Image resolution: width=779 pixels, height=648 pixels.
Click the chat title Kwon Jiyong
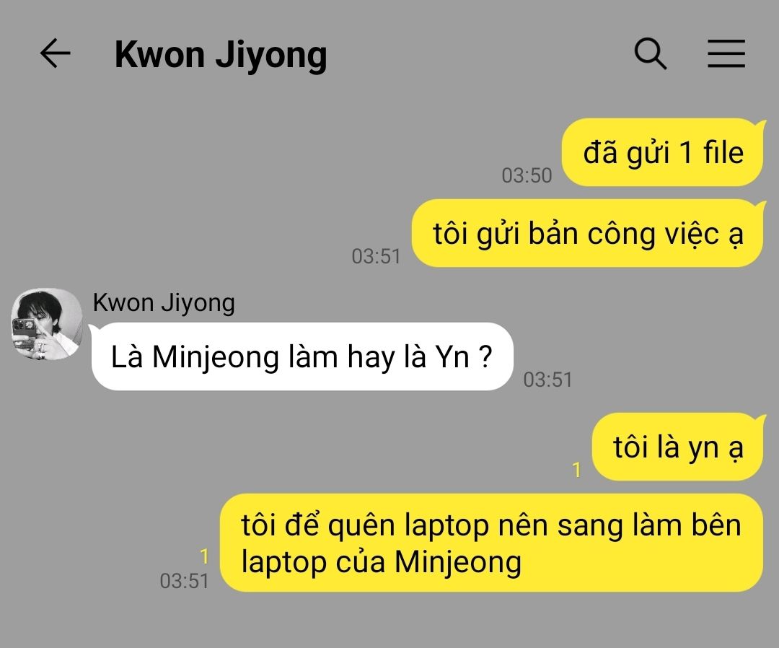[221, 54]
